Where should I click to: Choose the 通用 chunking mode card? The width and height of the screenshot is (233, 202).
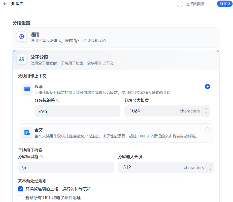click(116, 37)
